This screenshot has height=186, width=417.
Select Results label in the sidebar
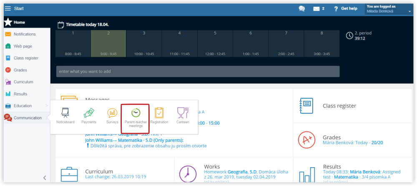(20, 94)
